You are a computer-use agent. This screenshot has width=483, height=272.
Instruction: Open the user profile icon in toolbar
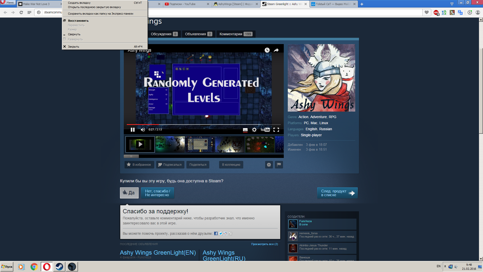(x=478, y=13)
